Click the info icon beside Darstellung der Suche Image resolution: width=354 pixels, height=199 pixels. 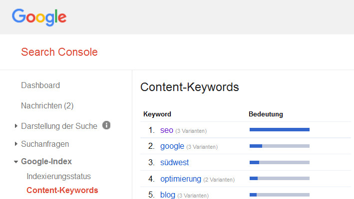coord(106,125)
